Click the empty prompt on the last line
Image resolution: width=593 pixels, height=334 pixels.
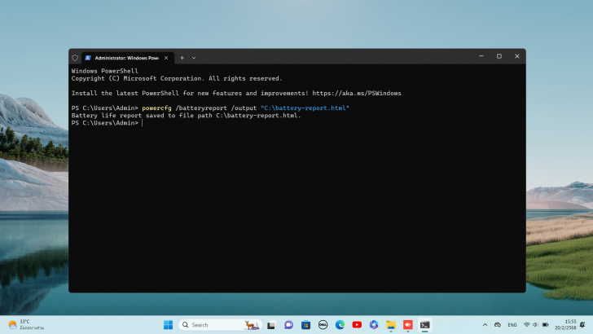(x=107, y=123)
